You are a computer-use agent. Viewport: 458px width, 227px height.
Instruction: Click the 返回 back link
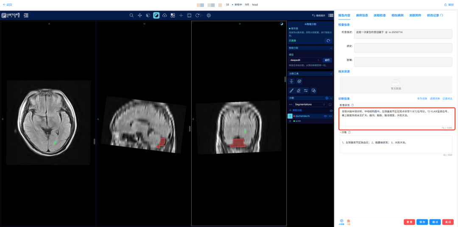7,5
